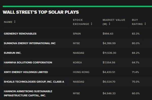Click Sunrun market value $11,536.30
Screen dimensions: 152x100
(109, 53)
